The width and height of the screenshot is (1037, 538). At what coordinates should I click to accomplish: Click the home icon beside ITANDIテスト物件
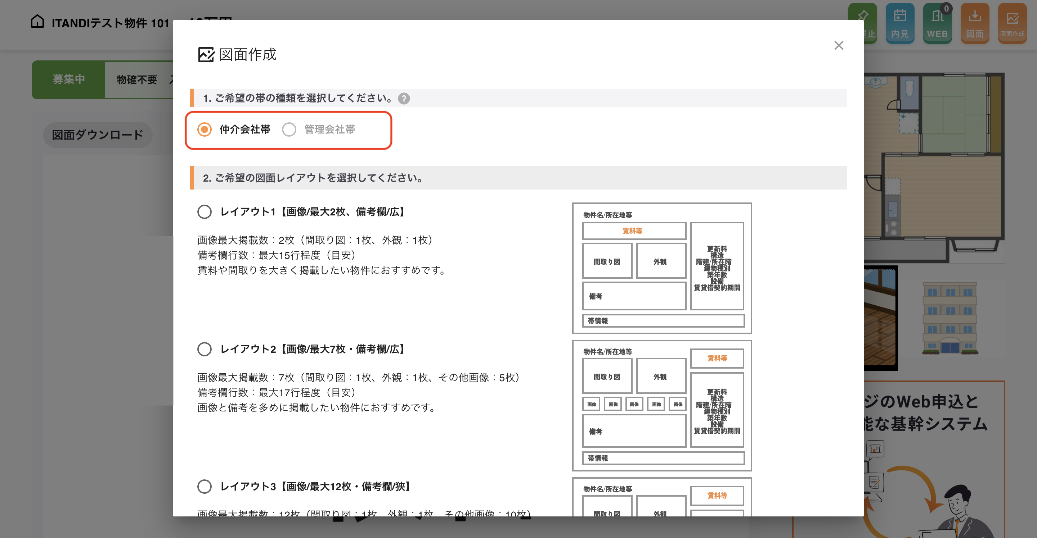[37, 21]
